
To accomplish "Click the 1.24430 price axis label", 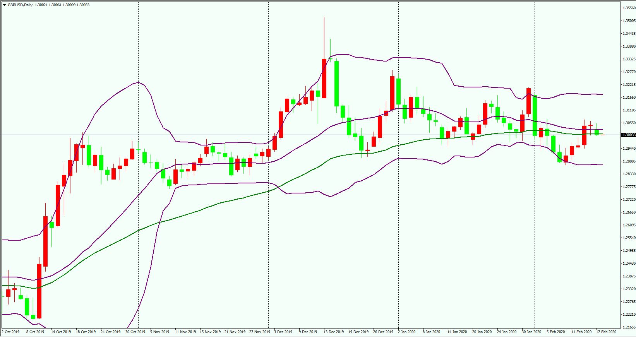I will pyautogui.click(x=629, y=263).
